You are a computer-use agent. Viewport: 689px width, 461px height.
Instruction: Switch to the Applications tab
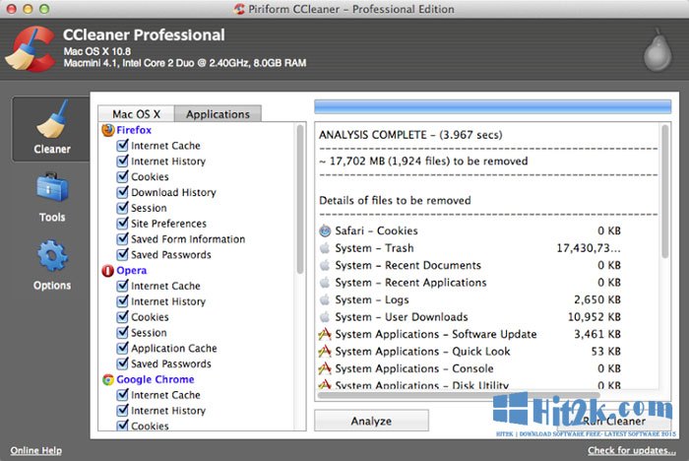point(218,114)
